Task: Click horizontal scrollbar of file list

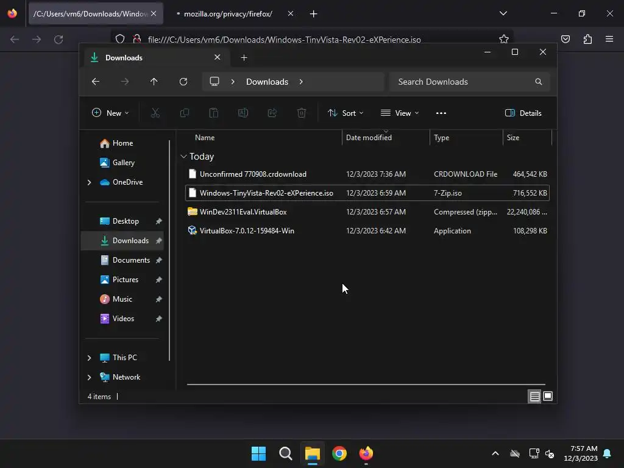Action: 366,385
